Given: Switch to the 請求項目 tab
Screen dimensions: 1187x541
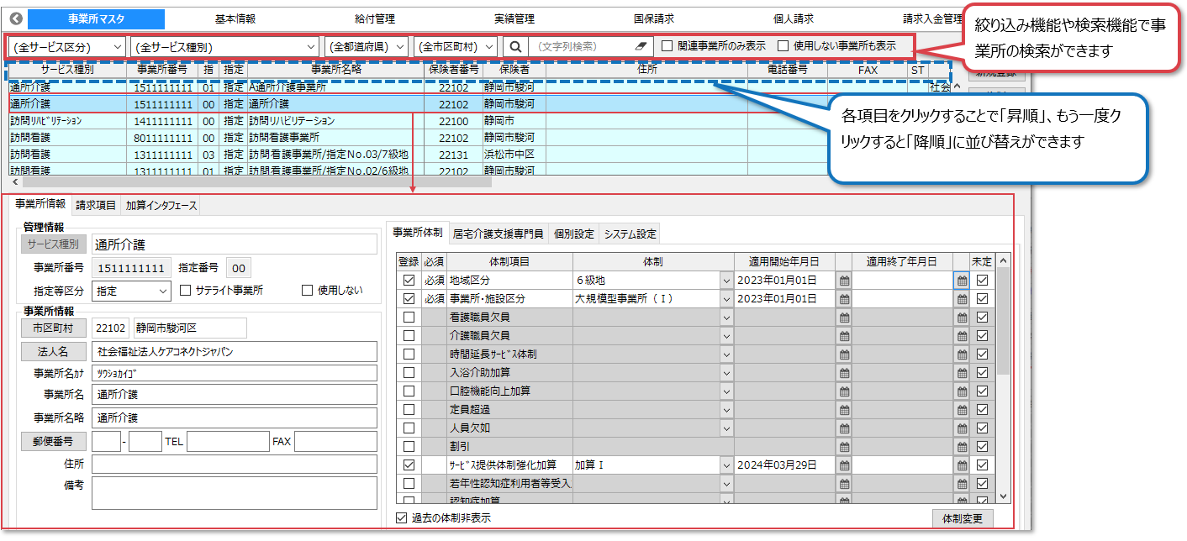Looking at the screenshot, I should pos(96,205).
